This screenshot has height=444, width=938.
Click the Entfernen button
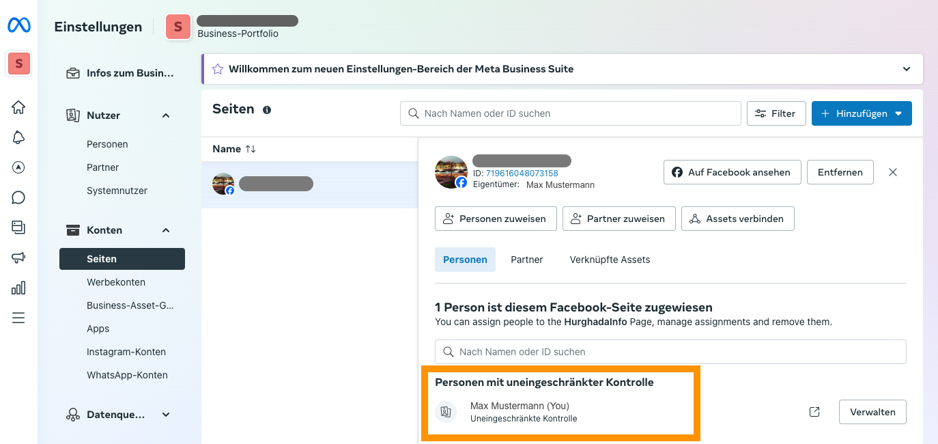click(x=840, y=172)
